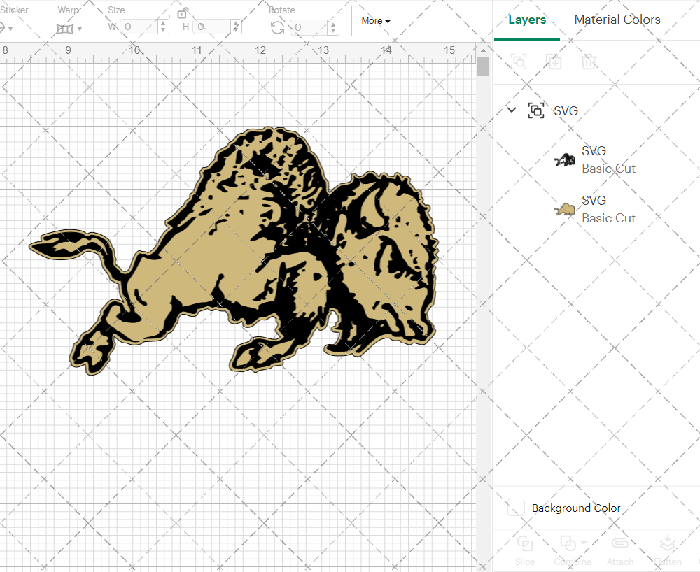Click the Rotate stepper arrows

pos(333,27)
